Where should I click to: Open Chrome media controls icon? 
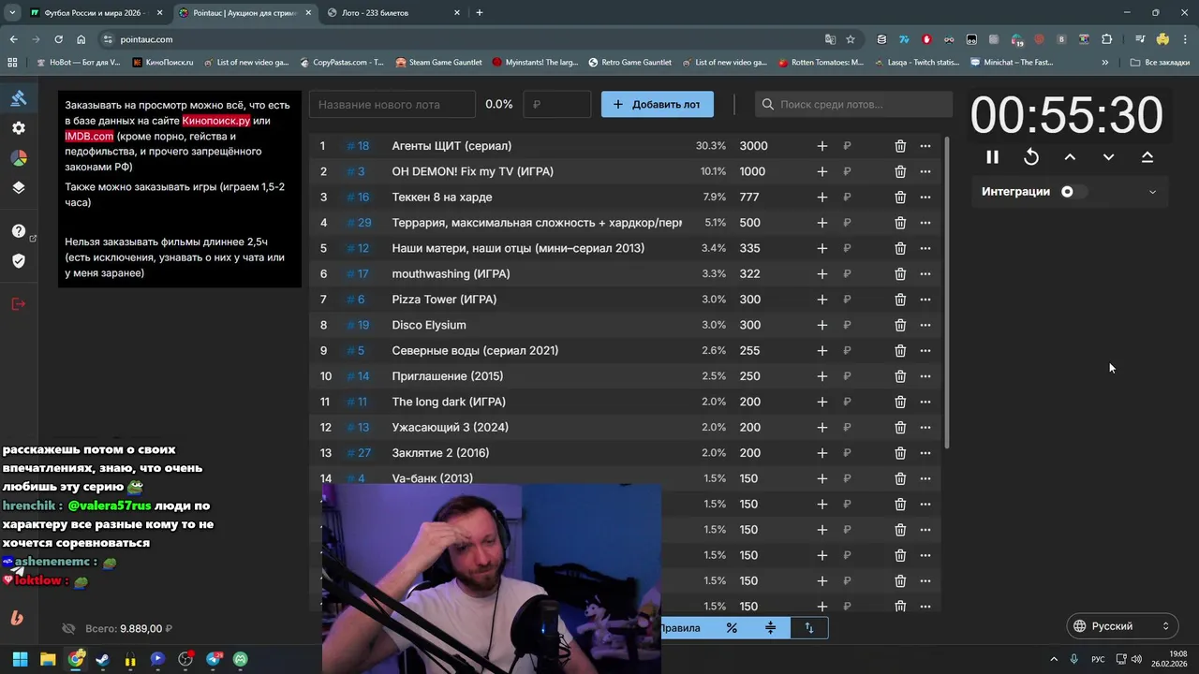(x=1140, y=39)
